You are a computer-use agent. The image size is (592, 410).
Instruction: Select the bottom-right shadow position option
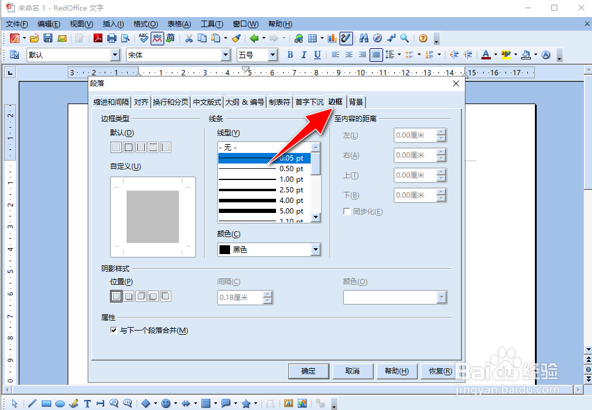pyautogui.click(x=129, y=296)
